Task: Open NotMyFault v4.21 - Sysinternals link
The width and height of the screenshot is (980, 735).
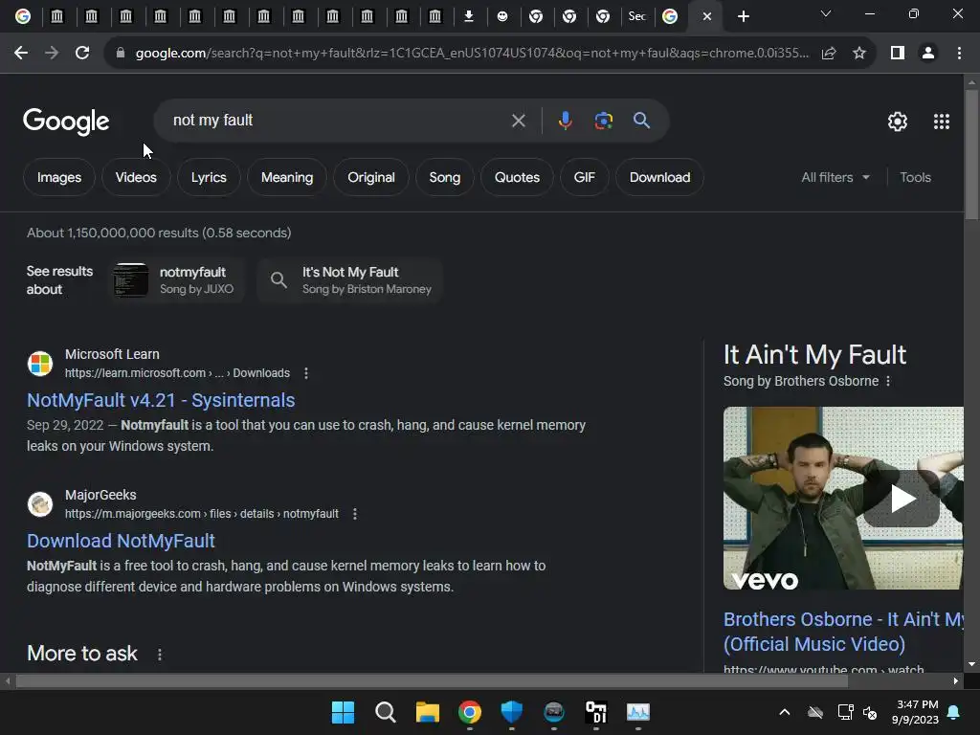Action: tap(161, 401)
